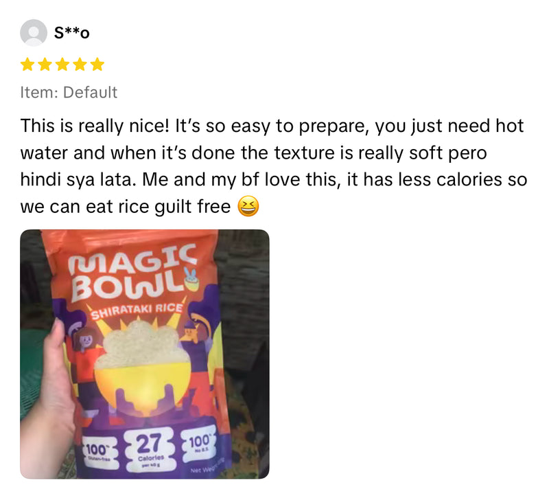This screenshot has width=549, height=487.
Task: Click the second yellow rating star
Action: [x=45, y=65]
